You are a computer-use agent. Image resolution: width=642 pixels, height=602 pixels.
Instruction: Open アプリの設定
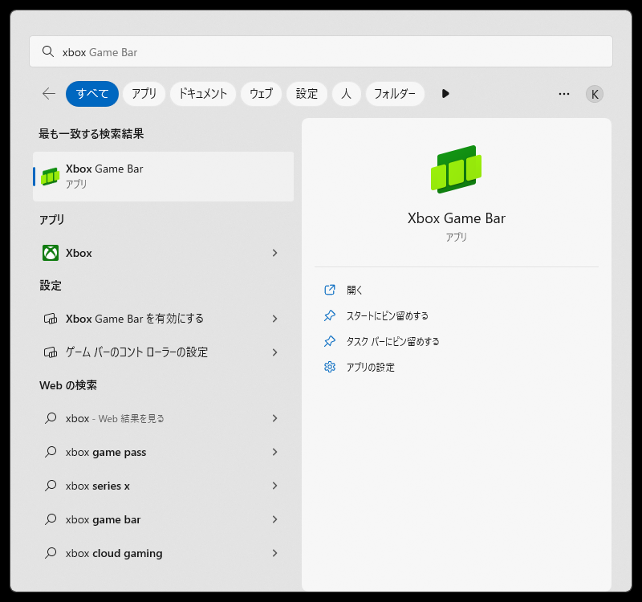tap(371, 367)
